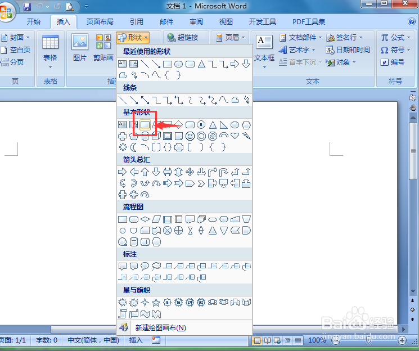Click the Clip Art (剪贴画) button
The image size is (419, 351).
[x=103, y=47]
